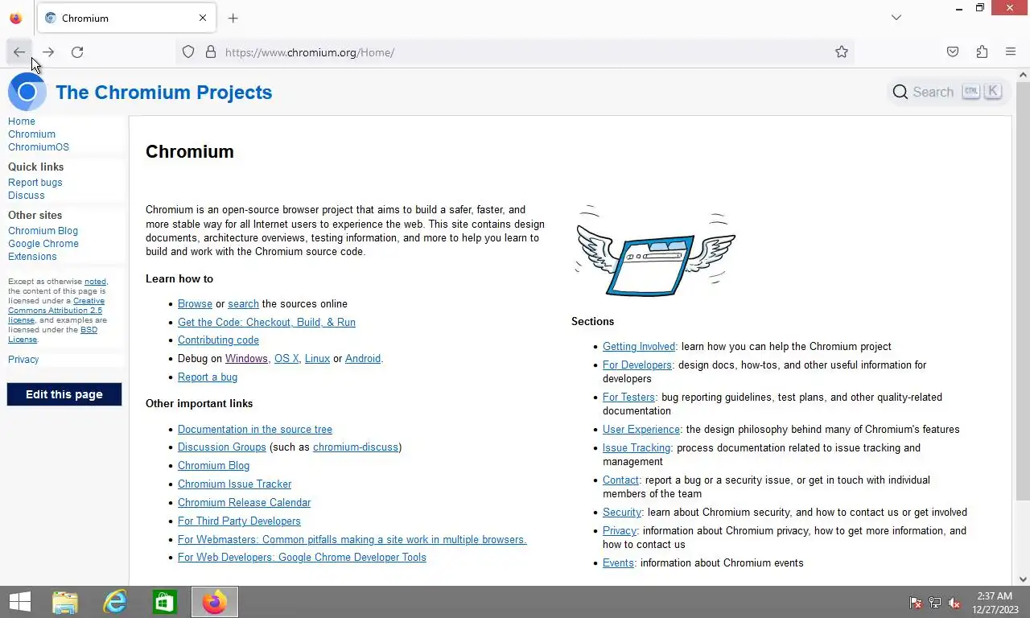The image size is (1030, 618).
Task: Expand the list all tabs chevron
Action: click(896, 18)
